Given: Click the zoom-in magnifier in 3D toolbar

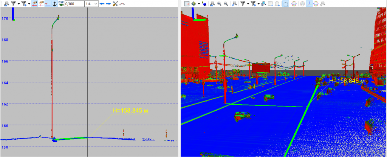Looking at the screenshot, I should [x=219, y=4].
